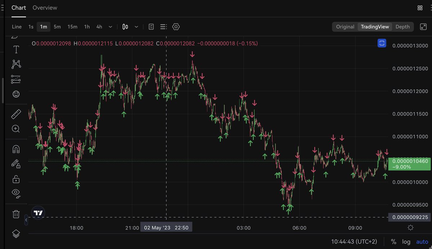Select the Text drawing tool
432x249 pixels.
pos(16,50)
